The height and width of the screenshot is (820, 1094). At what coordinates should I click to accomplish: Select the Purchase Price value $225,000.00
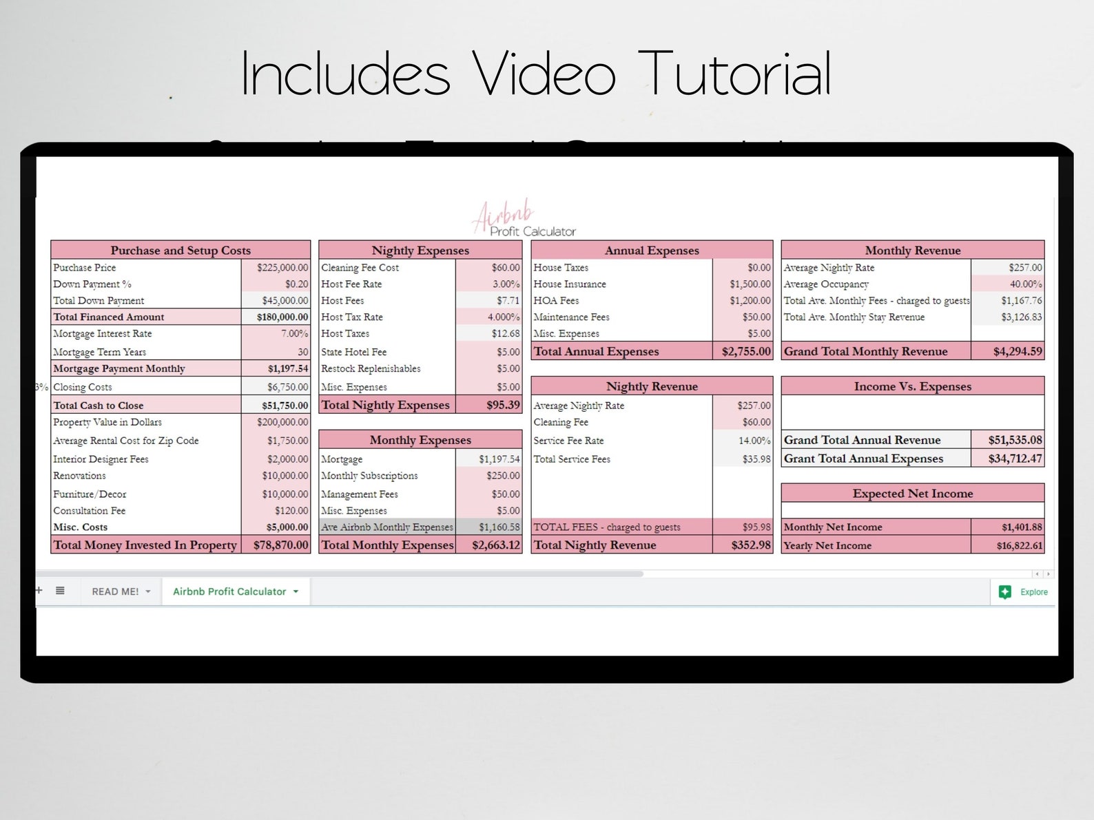pyautogui.click(x=276, y=268)
